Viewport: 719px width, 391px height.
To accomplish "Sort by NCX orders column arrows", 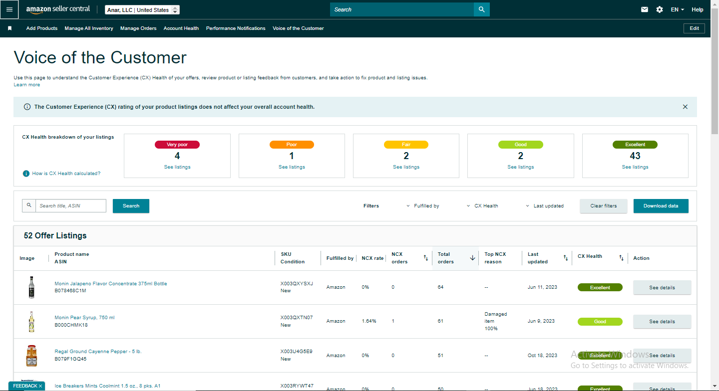I will (426, 258).
